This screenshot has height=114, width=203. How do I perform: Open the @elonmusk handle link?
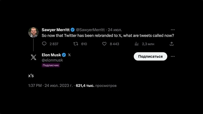click(52, 60)
